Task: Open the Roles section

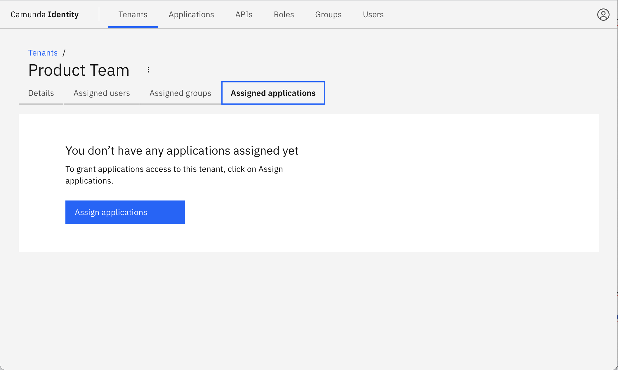Action: click(284, 14)
